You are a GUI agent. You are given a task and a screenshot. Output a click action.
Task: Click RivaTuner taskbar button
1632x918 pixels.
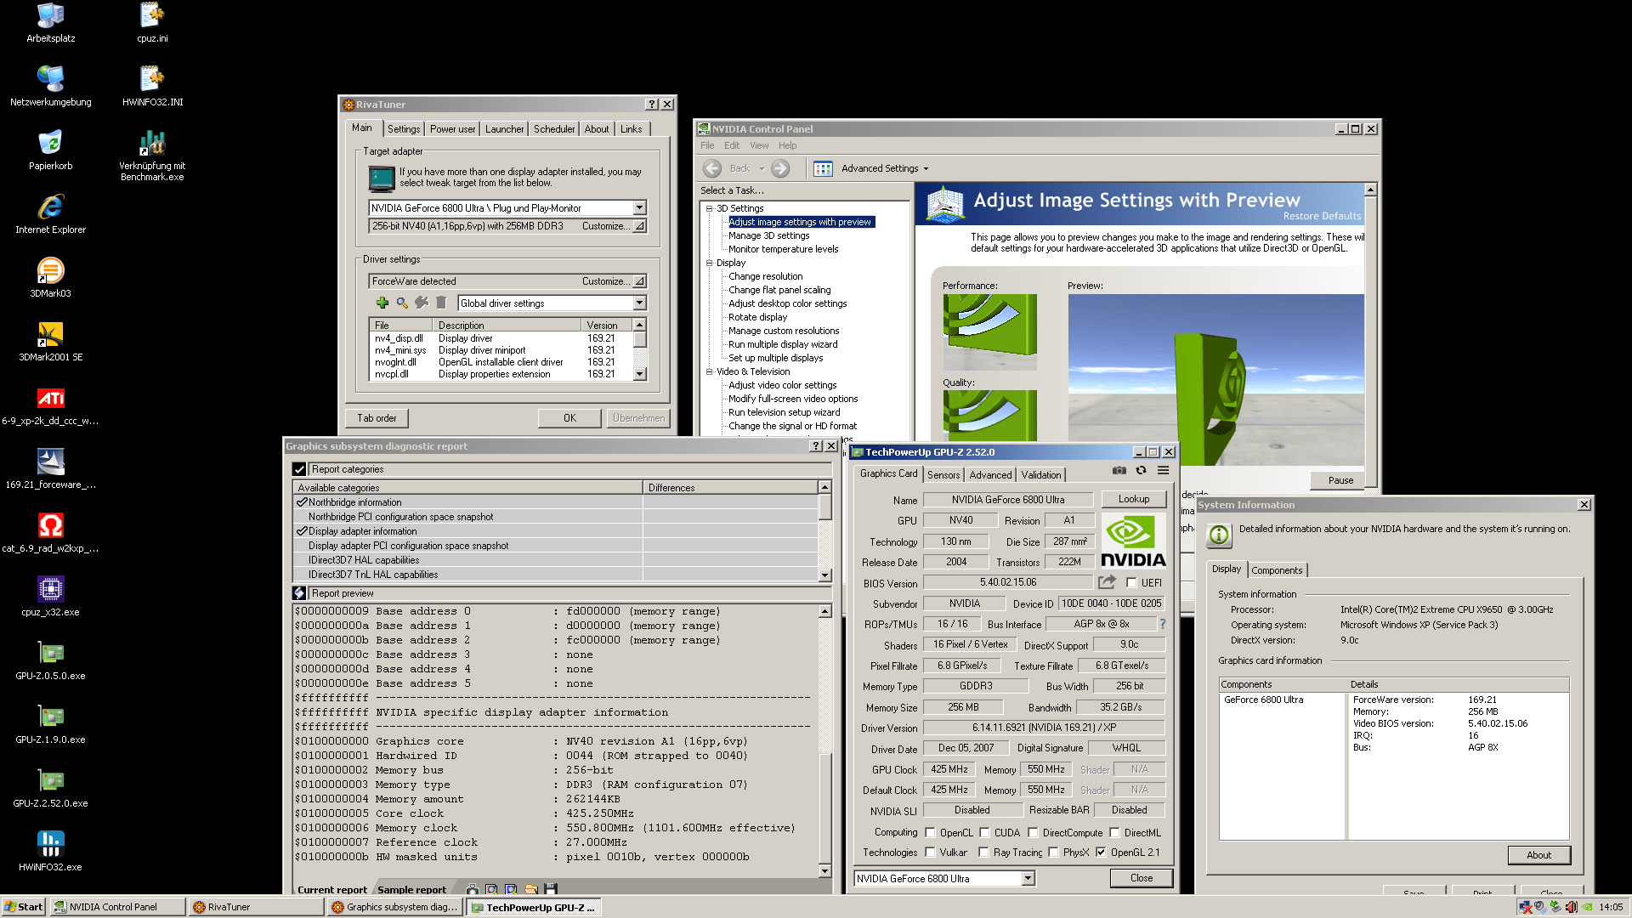pyautogui.click(x=257, y=907)
